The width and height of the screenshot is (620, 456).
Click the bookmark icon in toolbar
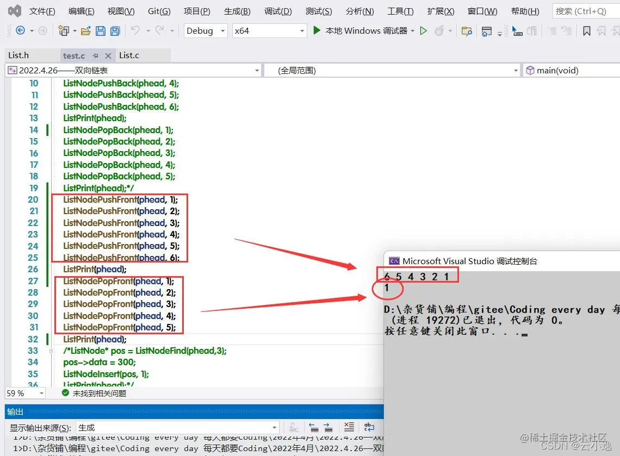587,31
